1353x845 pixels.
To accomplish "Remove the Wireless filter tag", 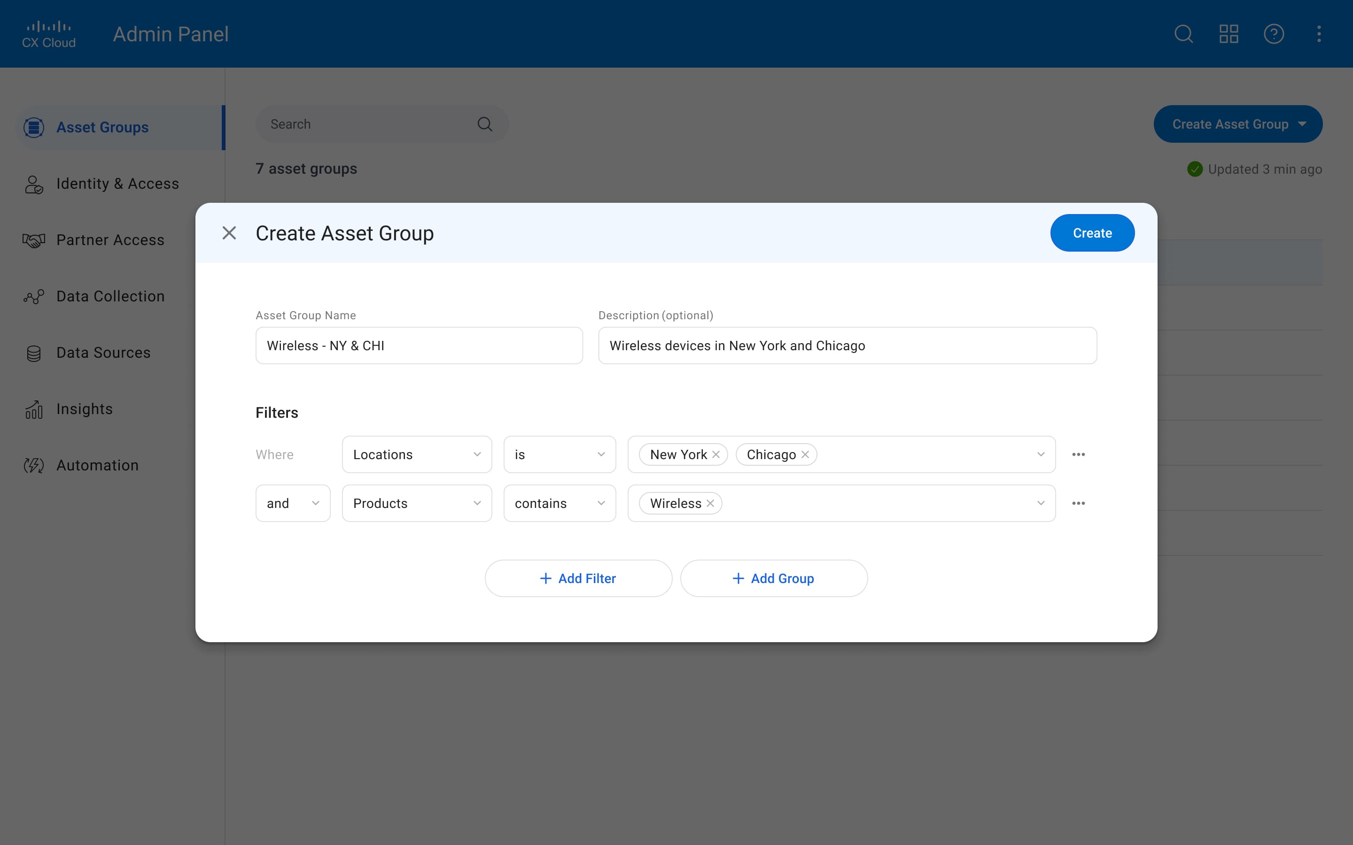I will pos(710,503).
